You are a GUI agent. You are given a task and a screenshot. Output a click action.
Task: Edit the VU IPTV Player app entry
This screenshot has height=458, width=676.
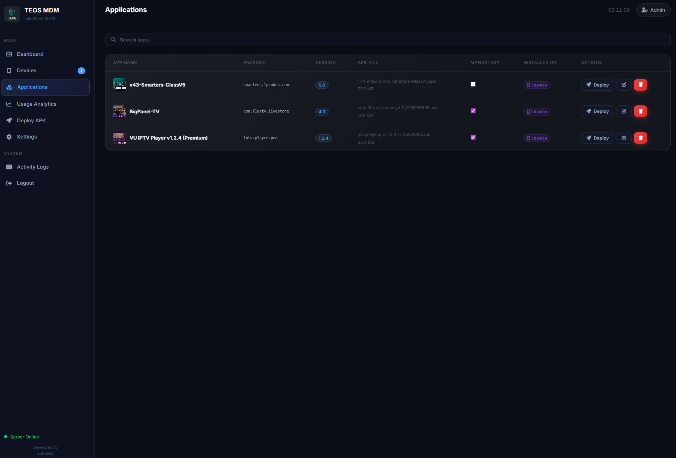tap(624, 138)
